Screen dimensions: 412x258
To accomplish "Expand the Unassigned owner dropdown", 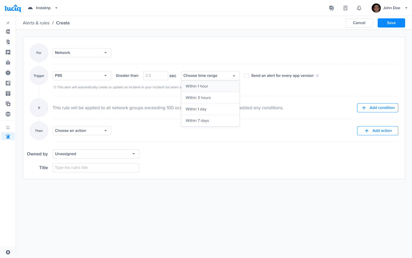I will click(96, 154).
